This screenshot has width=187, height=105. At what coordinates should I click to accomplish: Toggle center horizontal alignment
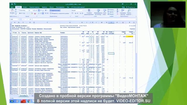41,13
